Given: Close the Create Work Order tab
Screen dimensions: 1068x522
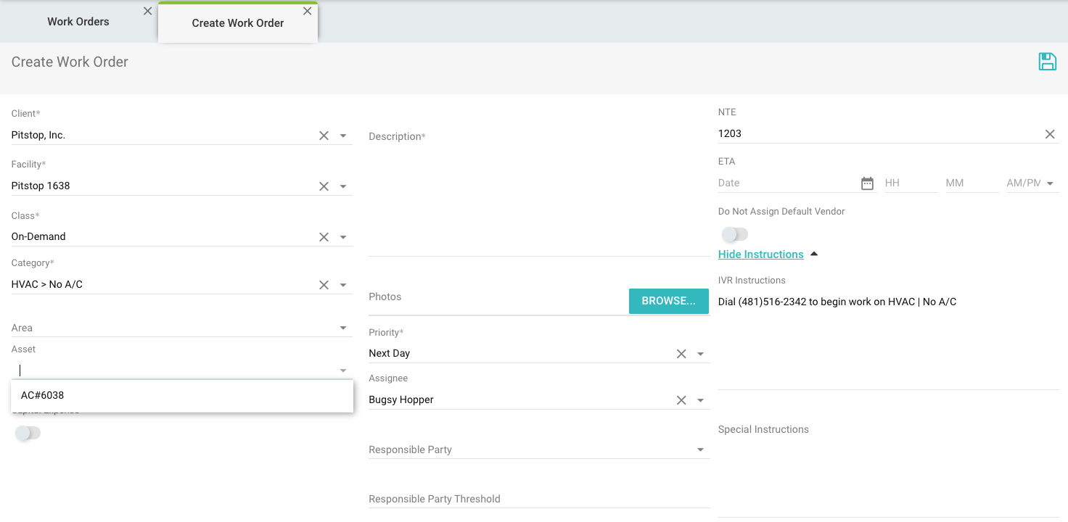Looking at the screenshot, I should coord(307,11).
